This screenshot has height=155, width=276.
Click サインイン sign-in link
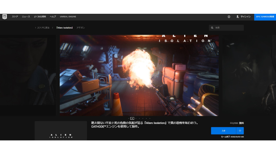(x=246, y=17)
